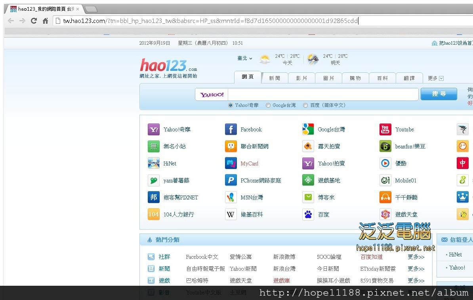The height and width of the screenshot is (300, 473).
Task: Expand 更多>> in the 社群 row
Action: pos(416,257)
